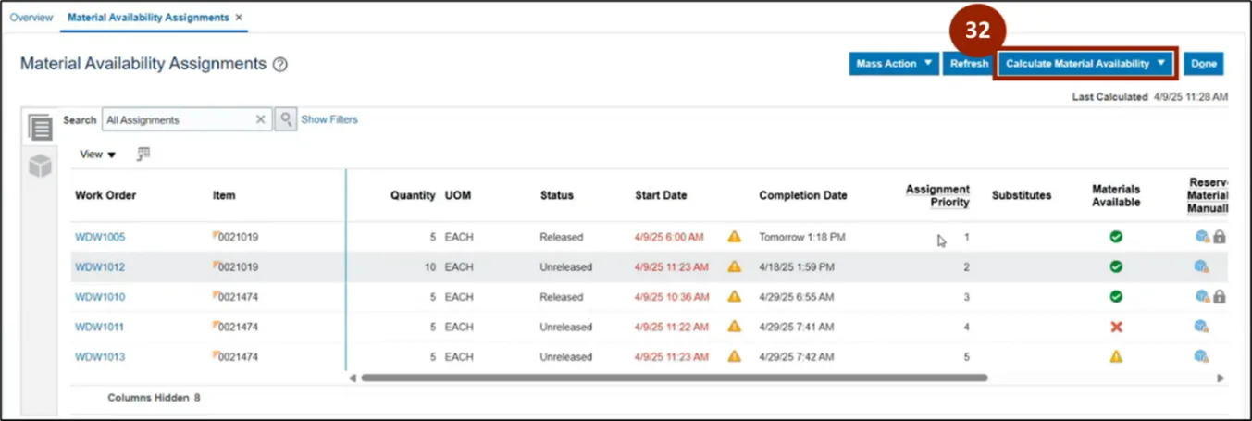Open the assignments list panel icon
Image resolution: width=1252 pixels, height=421 pixels.
40,128
